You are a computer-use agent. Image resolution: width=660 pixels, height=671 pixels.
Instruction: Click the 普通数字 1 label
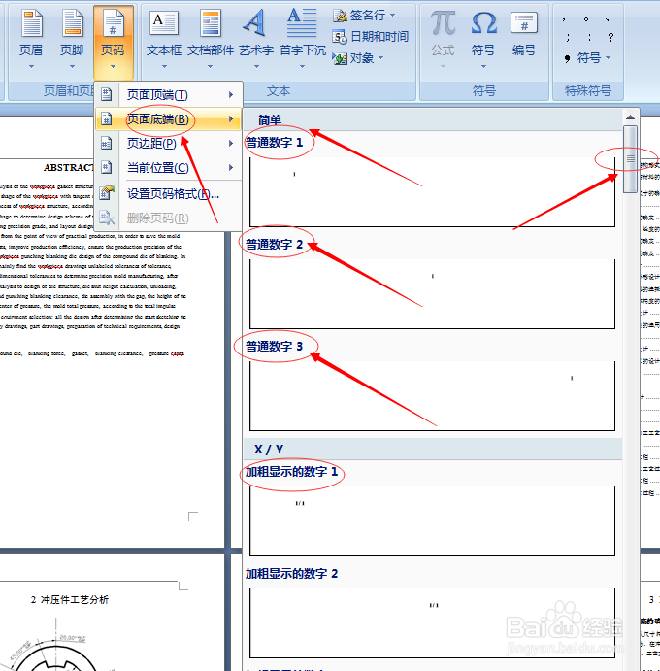(274, 143)
